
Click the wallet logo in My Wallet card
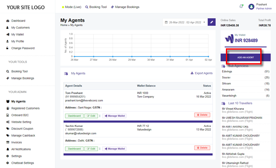pos(229,39)
